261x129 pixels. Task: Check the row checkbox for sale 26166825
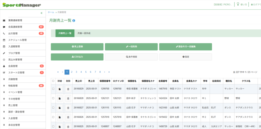point(53,126)
